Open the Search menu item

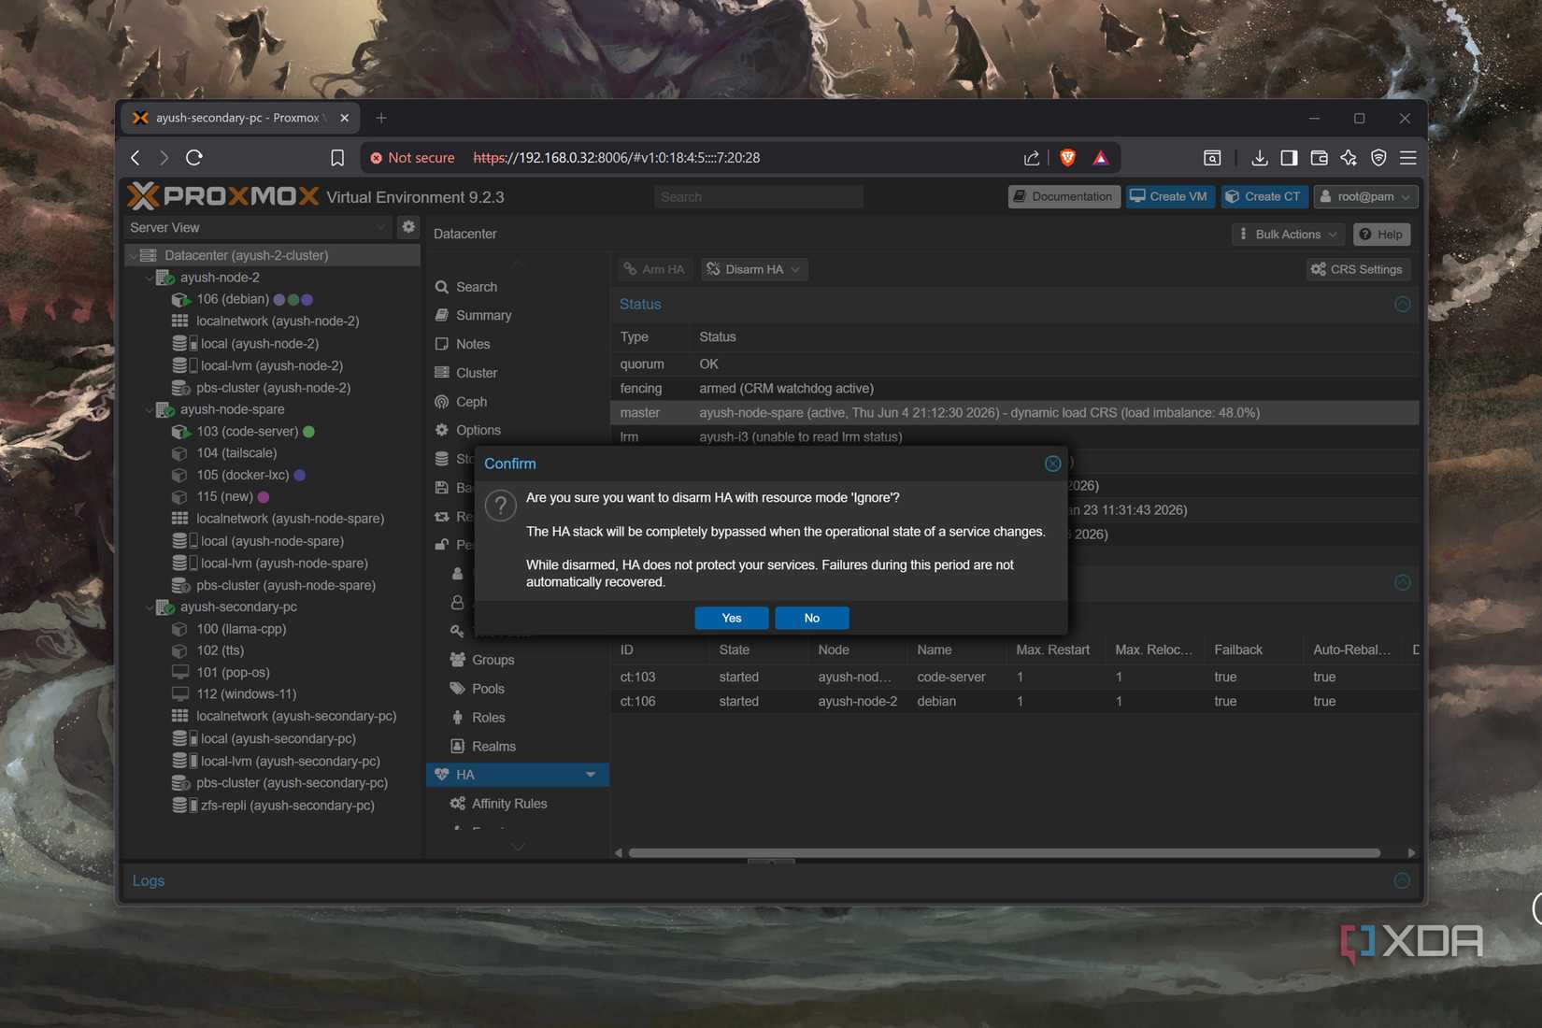476,287
